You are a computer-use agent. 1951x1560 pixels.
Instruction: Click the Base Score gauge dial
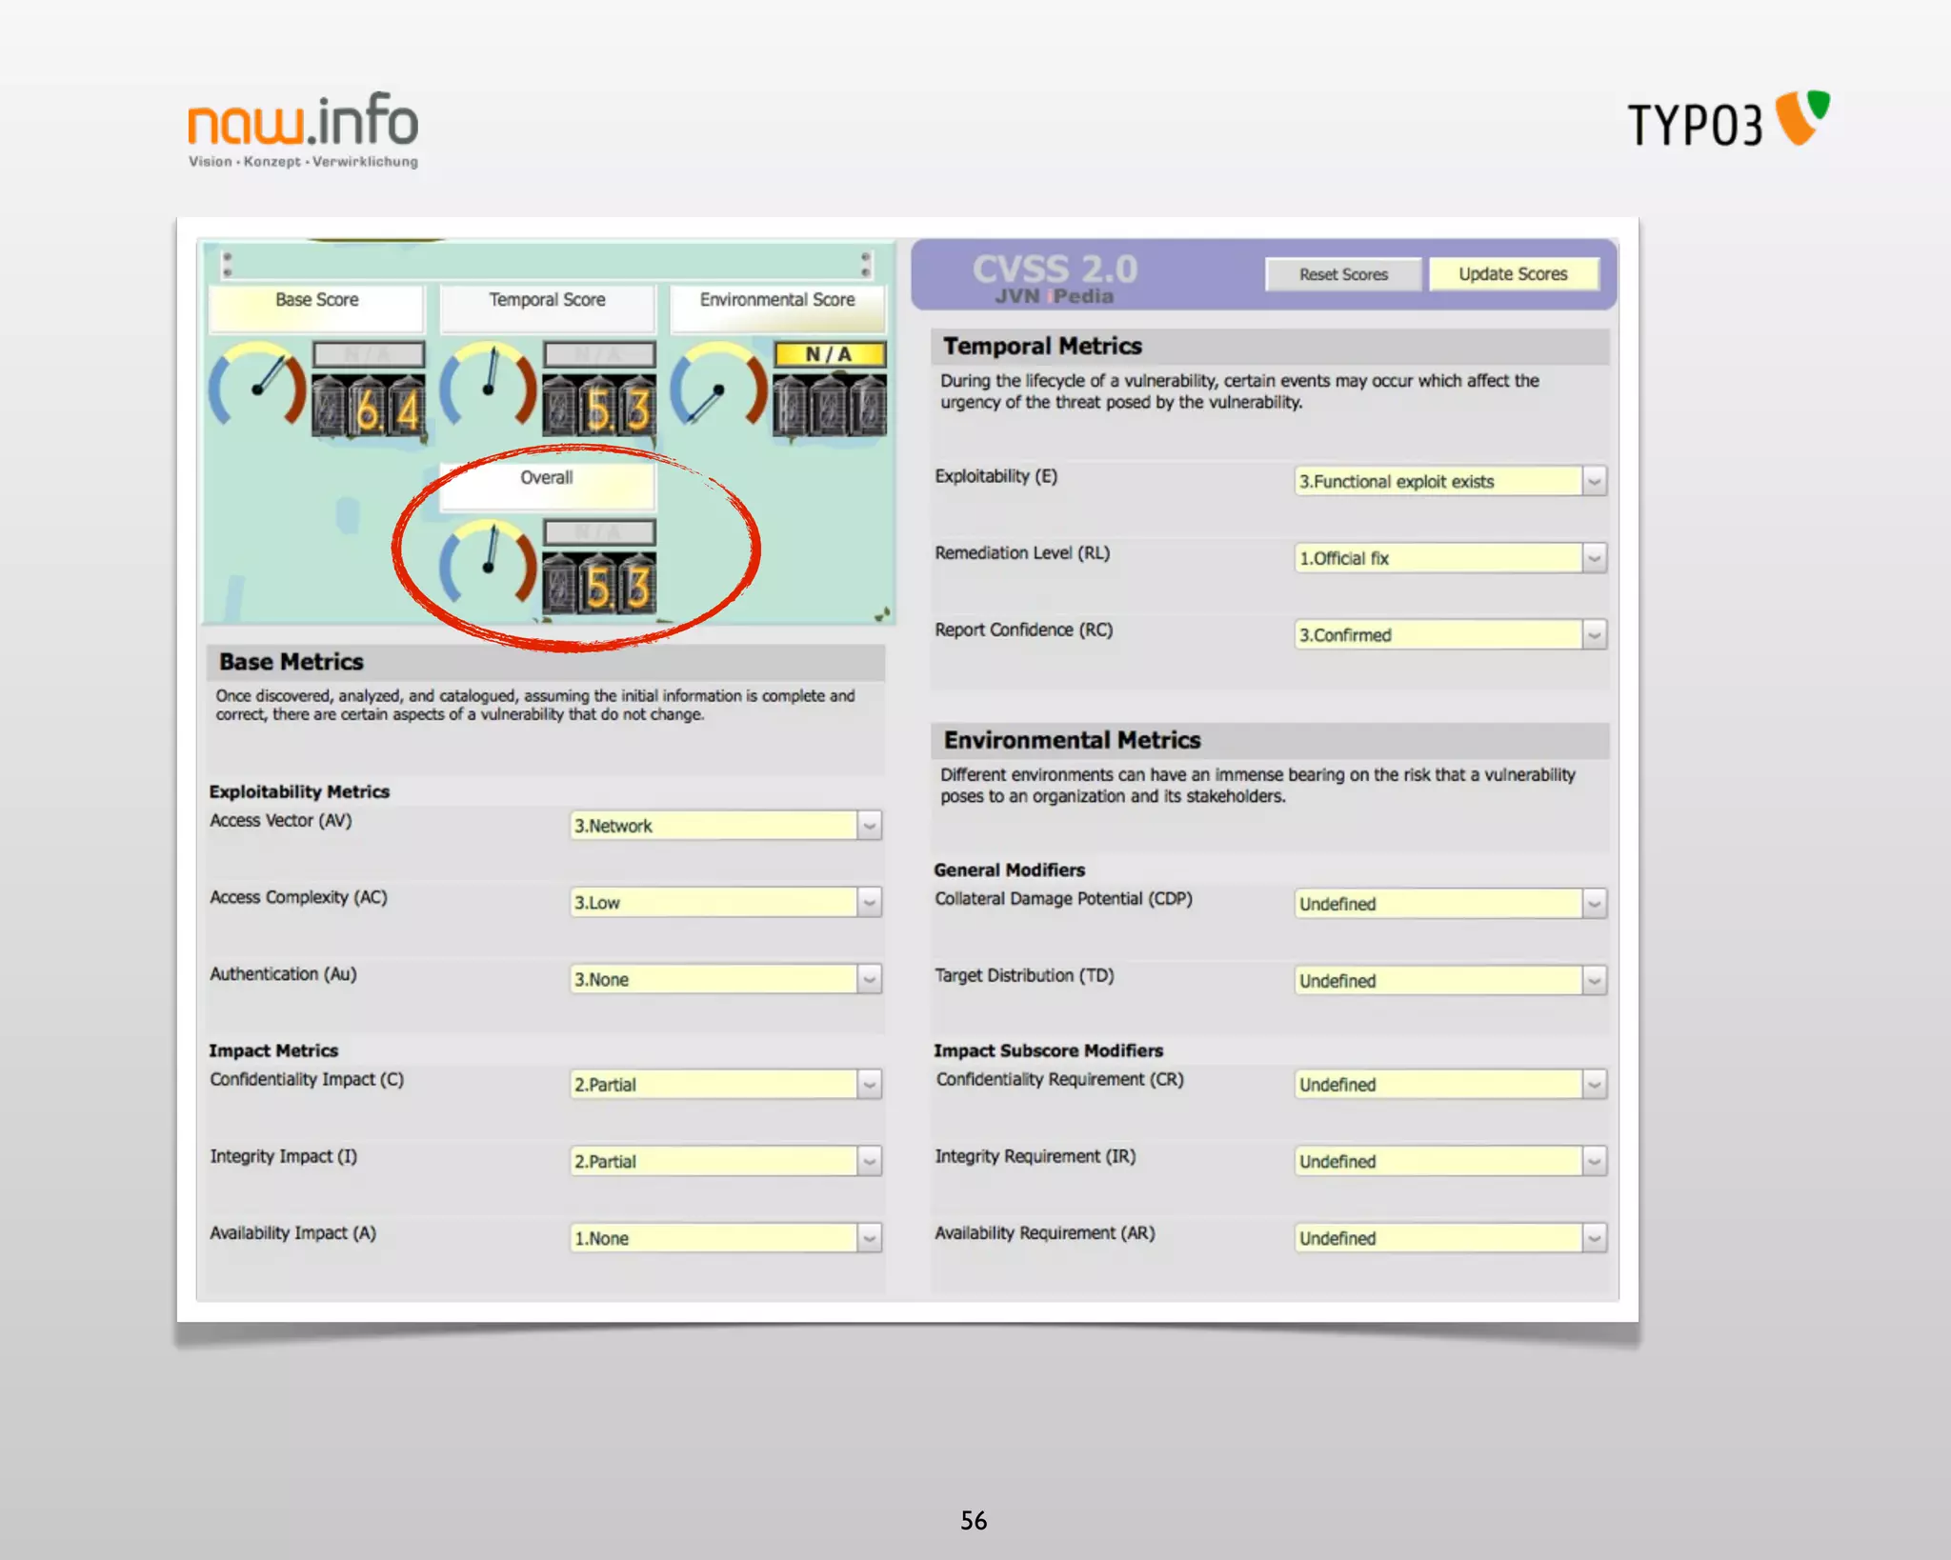click(257, 387)
